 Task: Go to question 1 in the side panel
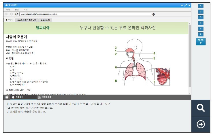coord(201,6)
